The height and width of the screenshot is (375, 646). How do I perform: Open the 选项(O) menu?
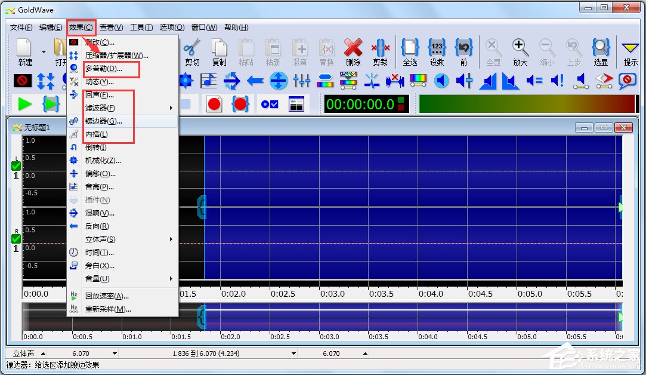coord(172,27)
